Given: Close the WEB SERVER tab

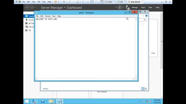Looking at the screenshot, I should 142,2.
